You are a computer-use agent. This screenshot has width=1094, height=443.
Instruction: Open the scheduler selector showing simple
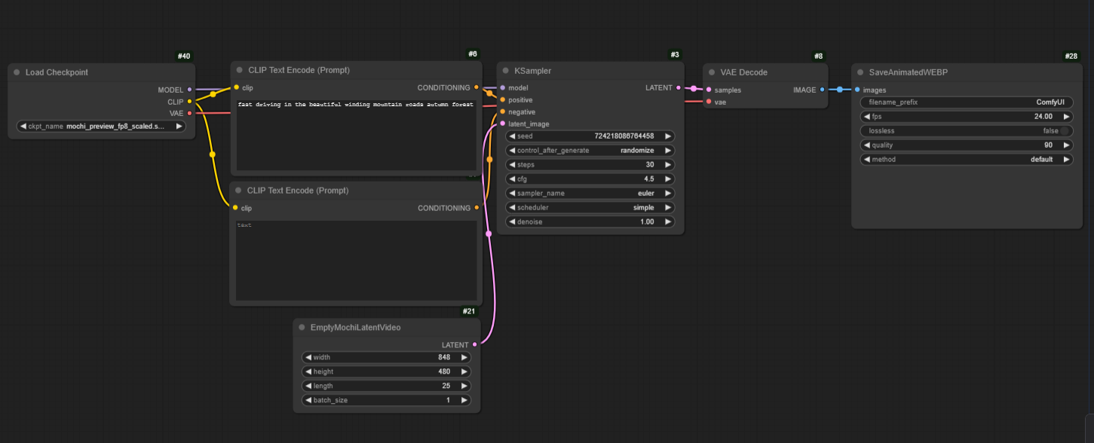pyautogui.click(x=590, y=207)
